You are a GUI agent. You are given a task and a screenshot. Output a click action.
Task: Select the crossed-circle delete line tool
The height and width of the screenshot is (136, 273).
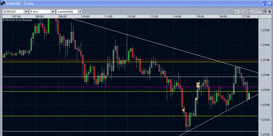[x=245, y=12]
